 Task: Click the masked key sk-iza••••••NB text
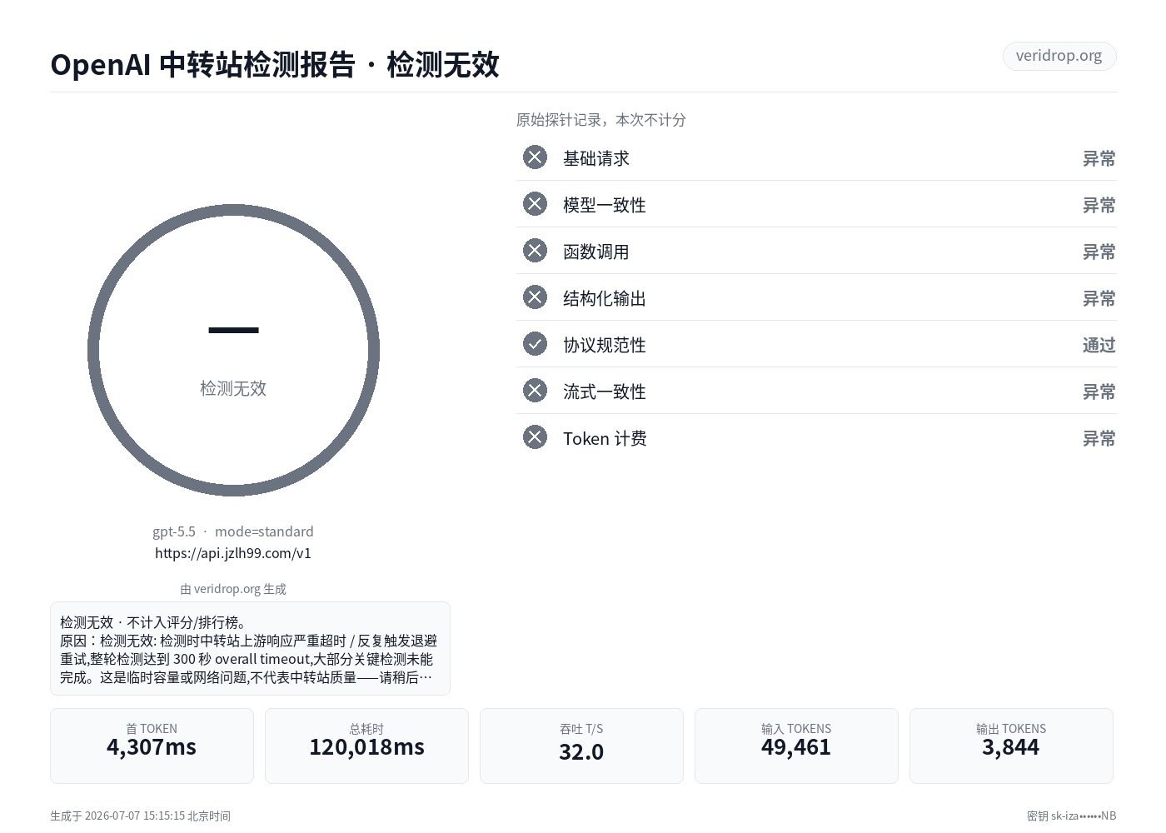point(1071,816)
